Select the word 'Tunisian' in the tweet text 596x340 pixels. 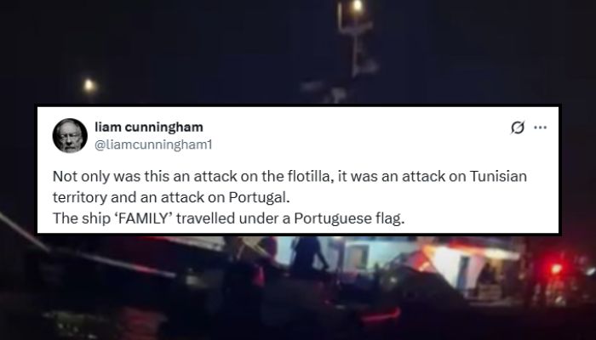[498, 177]
